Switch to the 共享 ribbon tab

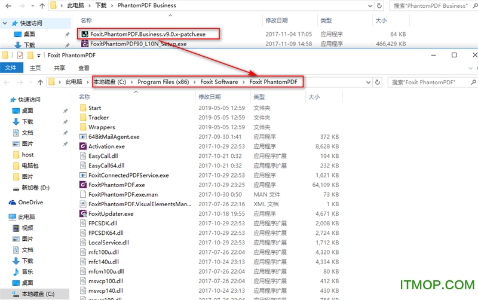tap(59, 68)
